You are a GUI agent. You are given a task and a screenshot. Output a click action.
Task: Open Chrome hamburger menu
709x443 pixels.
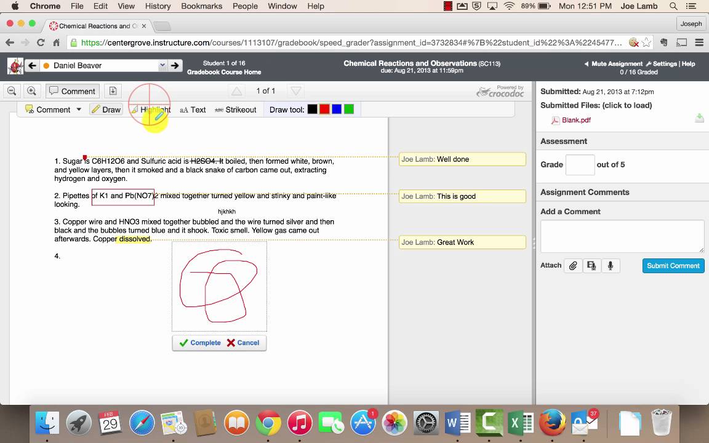(x=699, y=42)
